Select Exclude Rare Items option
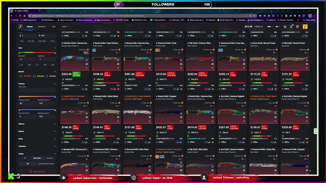This screenshot has width=326, height=183. tap(46, 164)
